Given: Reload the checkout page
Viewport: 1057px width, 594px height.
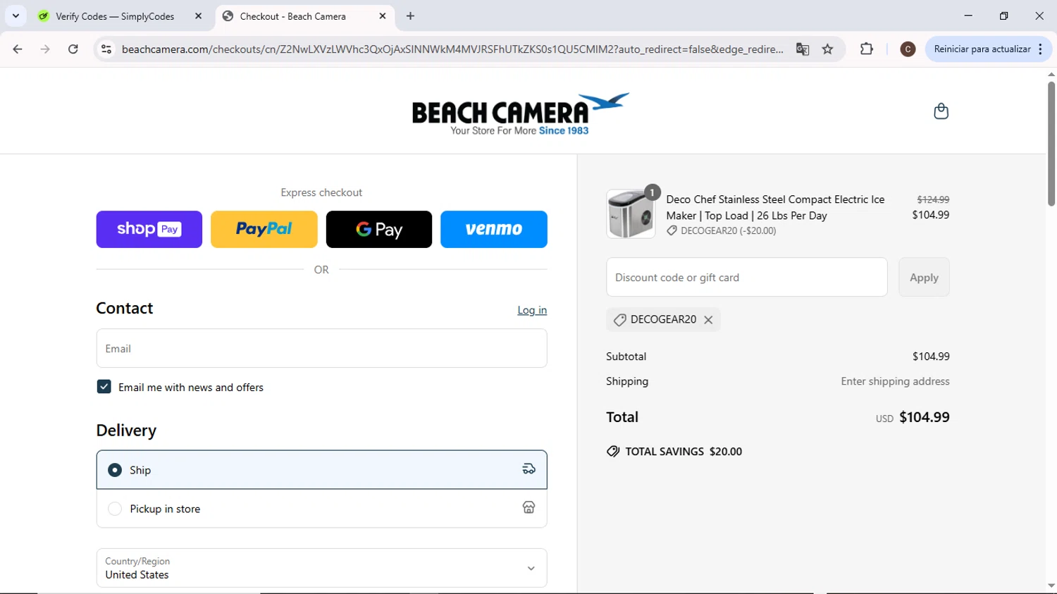Looking at the screenshot, I should [73, 49].
